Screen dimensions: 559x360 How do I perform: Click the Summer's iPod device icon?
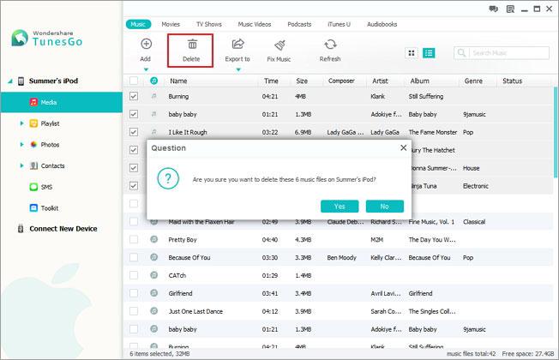tap(21, 81)
